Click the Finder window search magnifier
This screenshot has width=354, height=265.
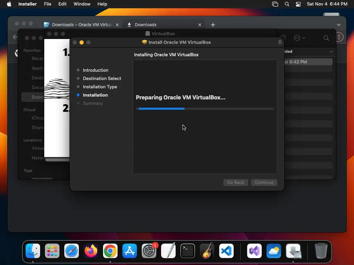[x=326, y=38]
